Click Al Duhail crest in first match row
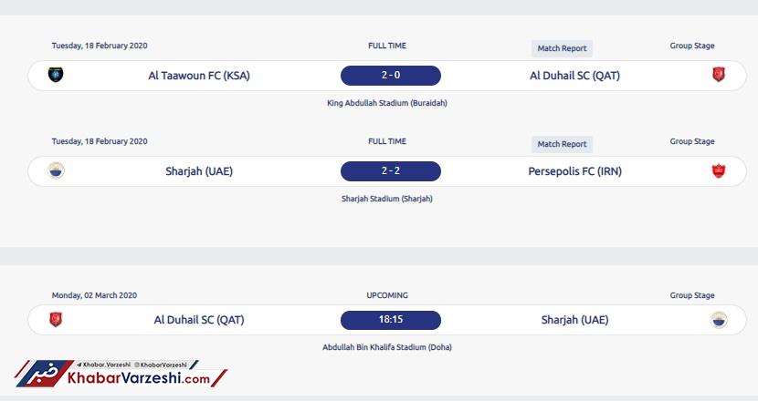 point(719,75)
